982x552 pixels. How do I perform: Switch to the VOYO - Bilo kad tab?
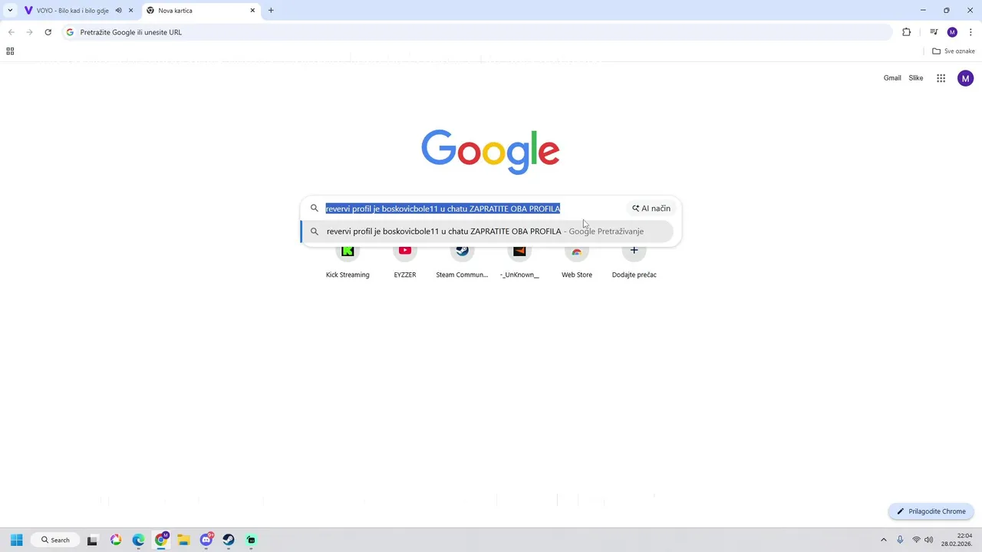(73, 11)
